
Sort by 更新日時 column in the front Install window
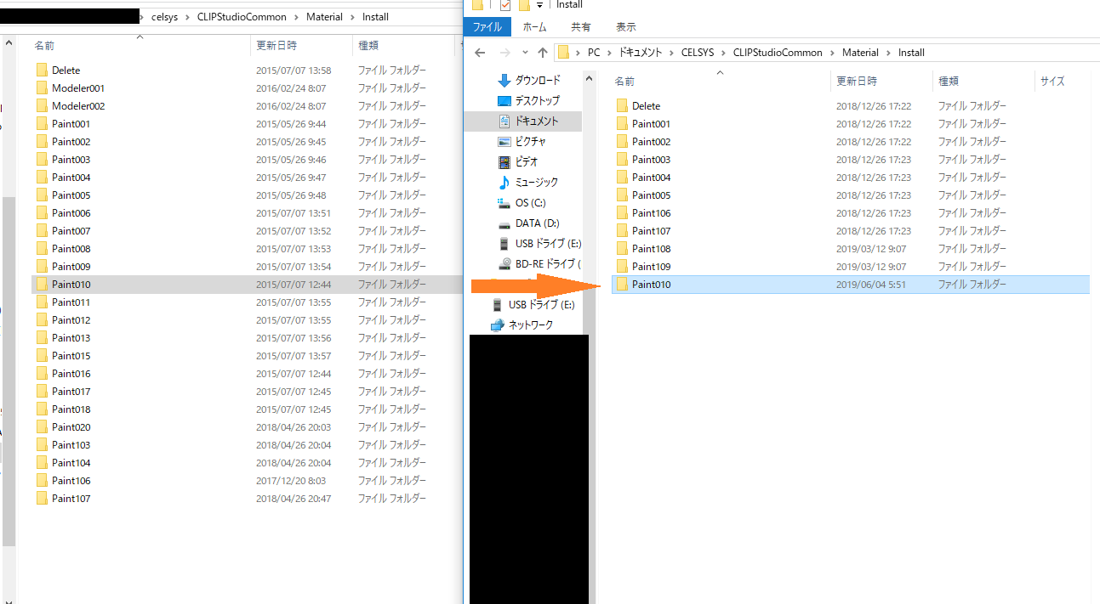857,82
